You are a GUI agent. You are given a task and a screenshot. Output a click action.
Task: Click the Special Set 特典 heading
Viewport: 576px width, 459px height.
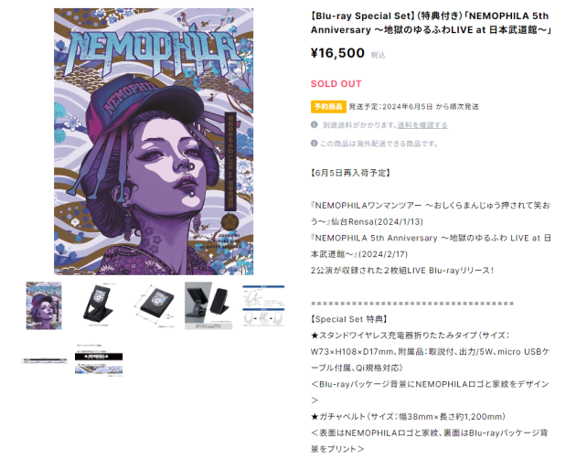point(348,319)
